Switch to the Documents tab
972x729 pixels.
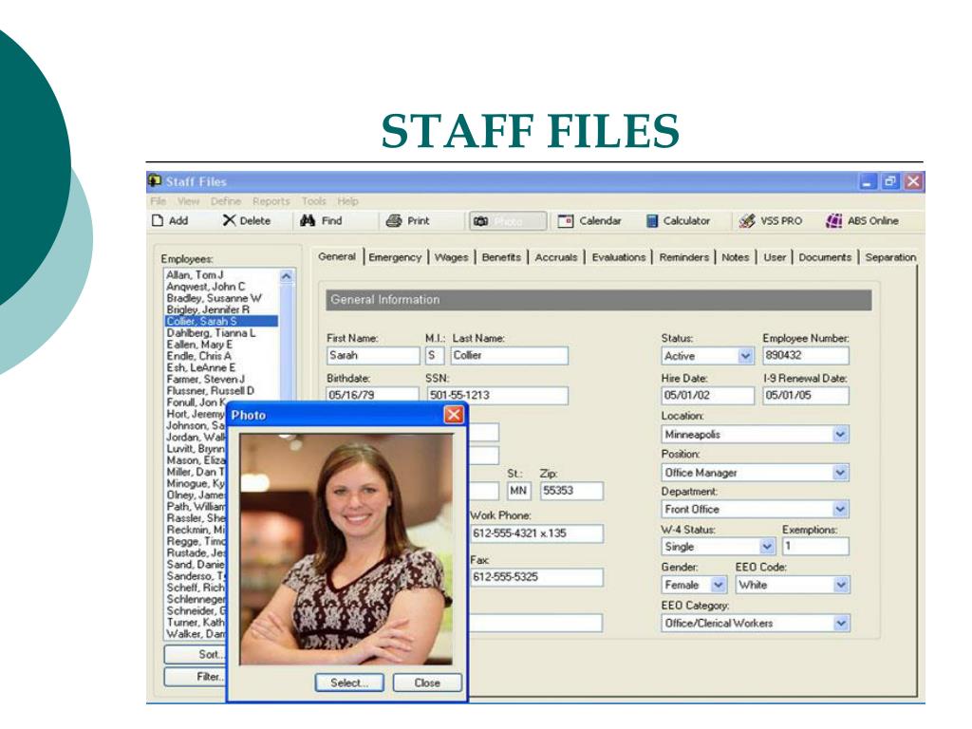click(825, 257)
